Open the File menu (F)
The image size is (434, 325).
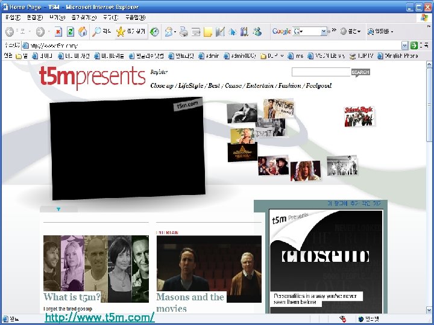click(13, 17)
